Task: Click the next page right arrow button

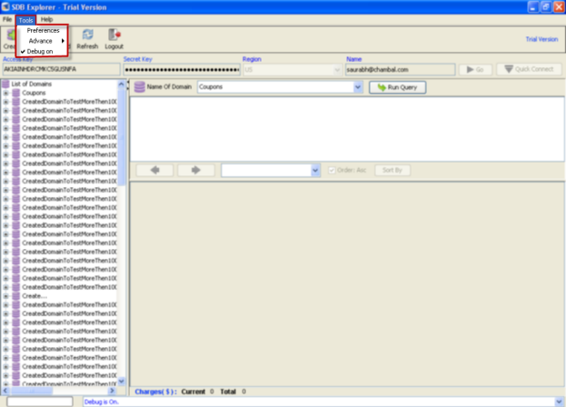Action: pos(196,170)
